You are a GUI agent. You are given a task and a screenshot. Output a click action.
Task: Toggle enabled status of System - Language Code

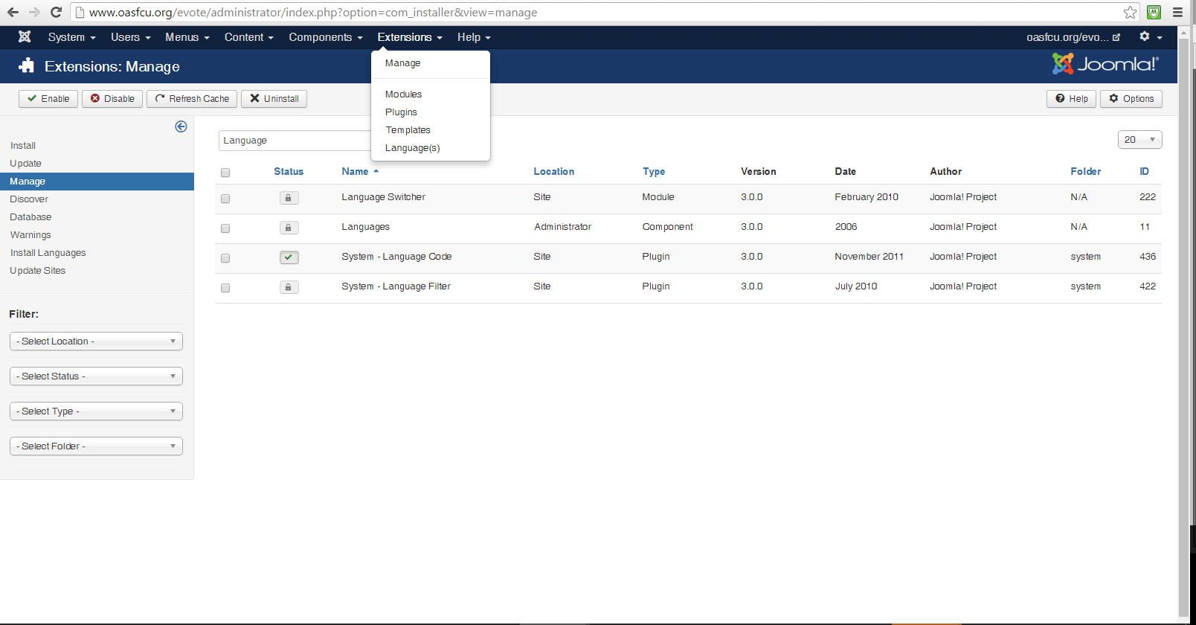click(289, 257)
